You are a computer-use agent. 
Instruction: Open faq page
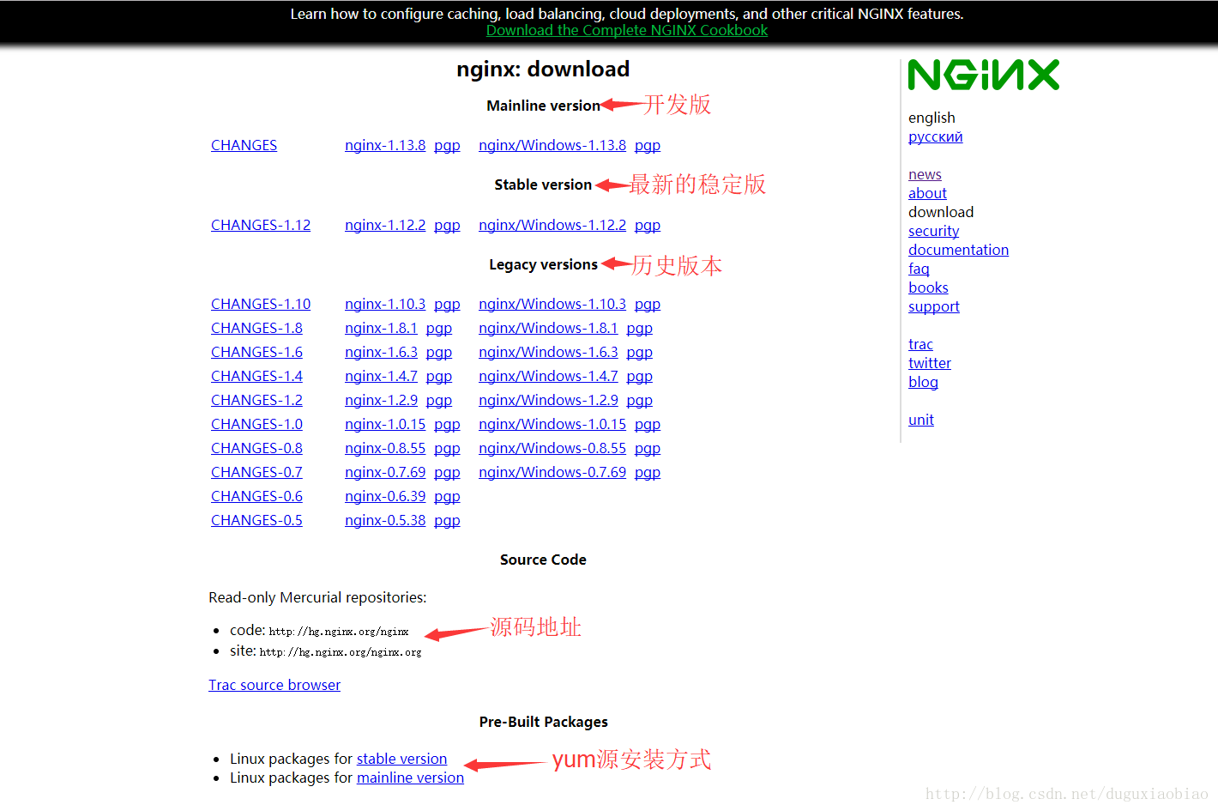pyautogui.click(x=919, y=269)
